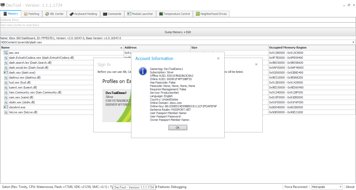Expand the HDDContent path arrow

coord(353,42)
